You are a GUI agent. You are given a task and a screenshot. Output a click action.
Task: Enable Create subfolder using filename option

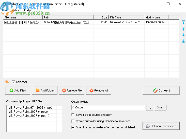point(73,121)
